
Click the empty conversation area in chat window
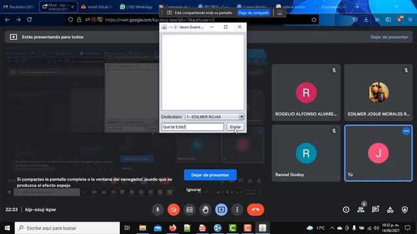point(203,72)
